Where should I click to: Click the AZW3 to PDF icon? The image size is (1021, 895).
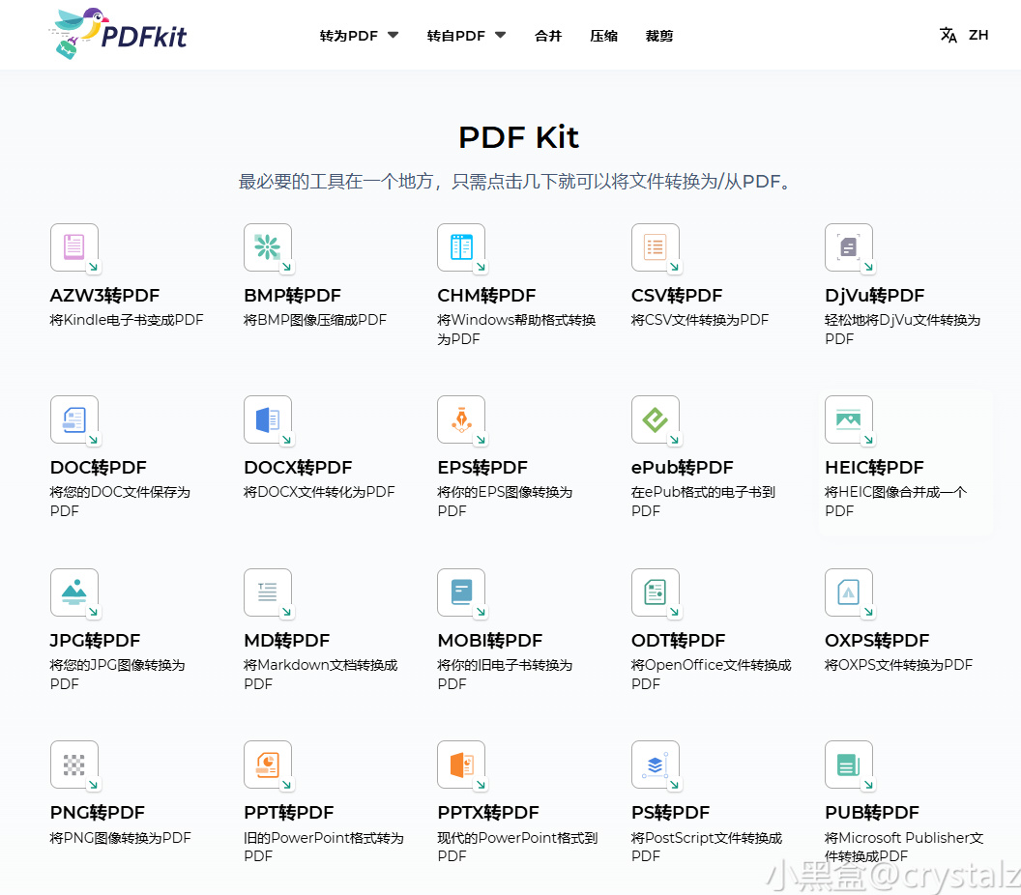tap(74, 247)
